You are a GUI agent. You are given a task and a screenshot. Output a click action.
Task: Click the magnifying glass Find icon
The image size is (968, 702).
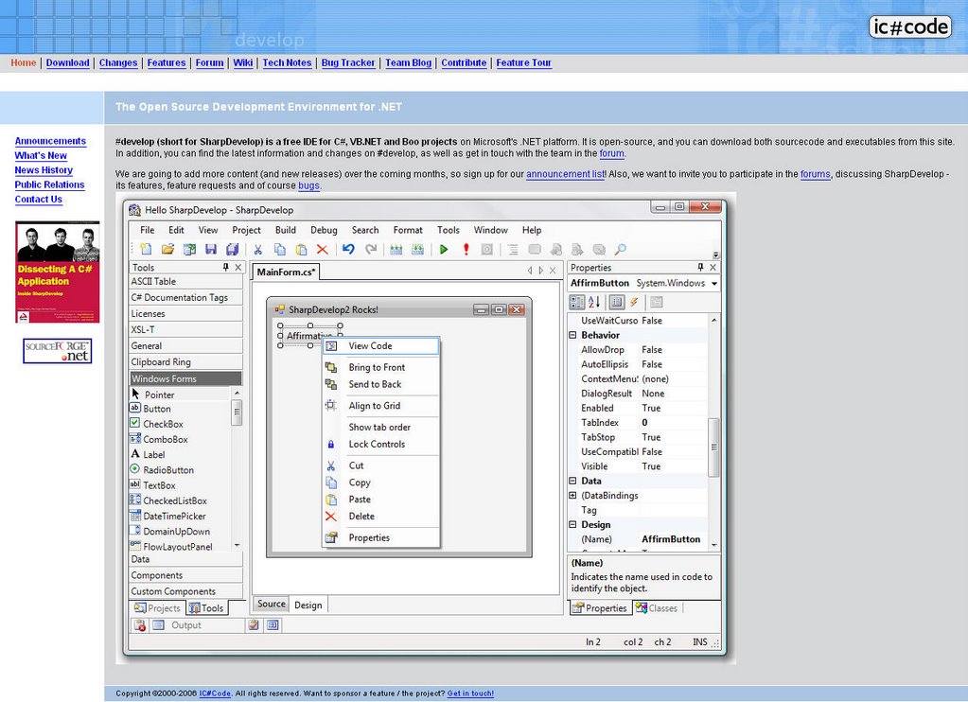621,250
